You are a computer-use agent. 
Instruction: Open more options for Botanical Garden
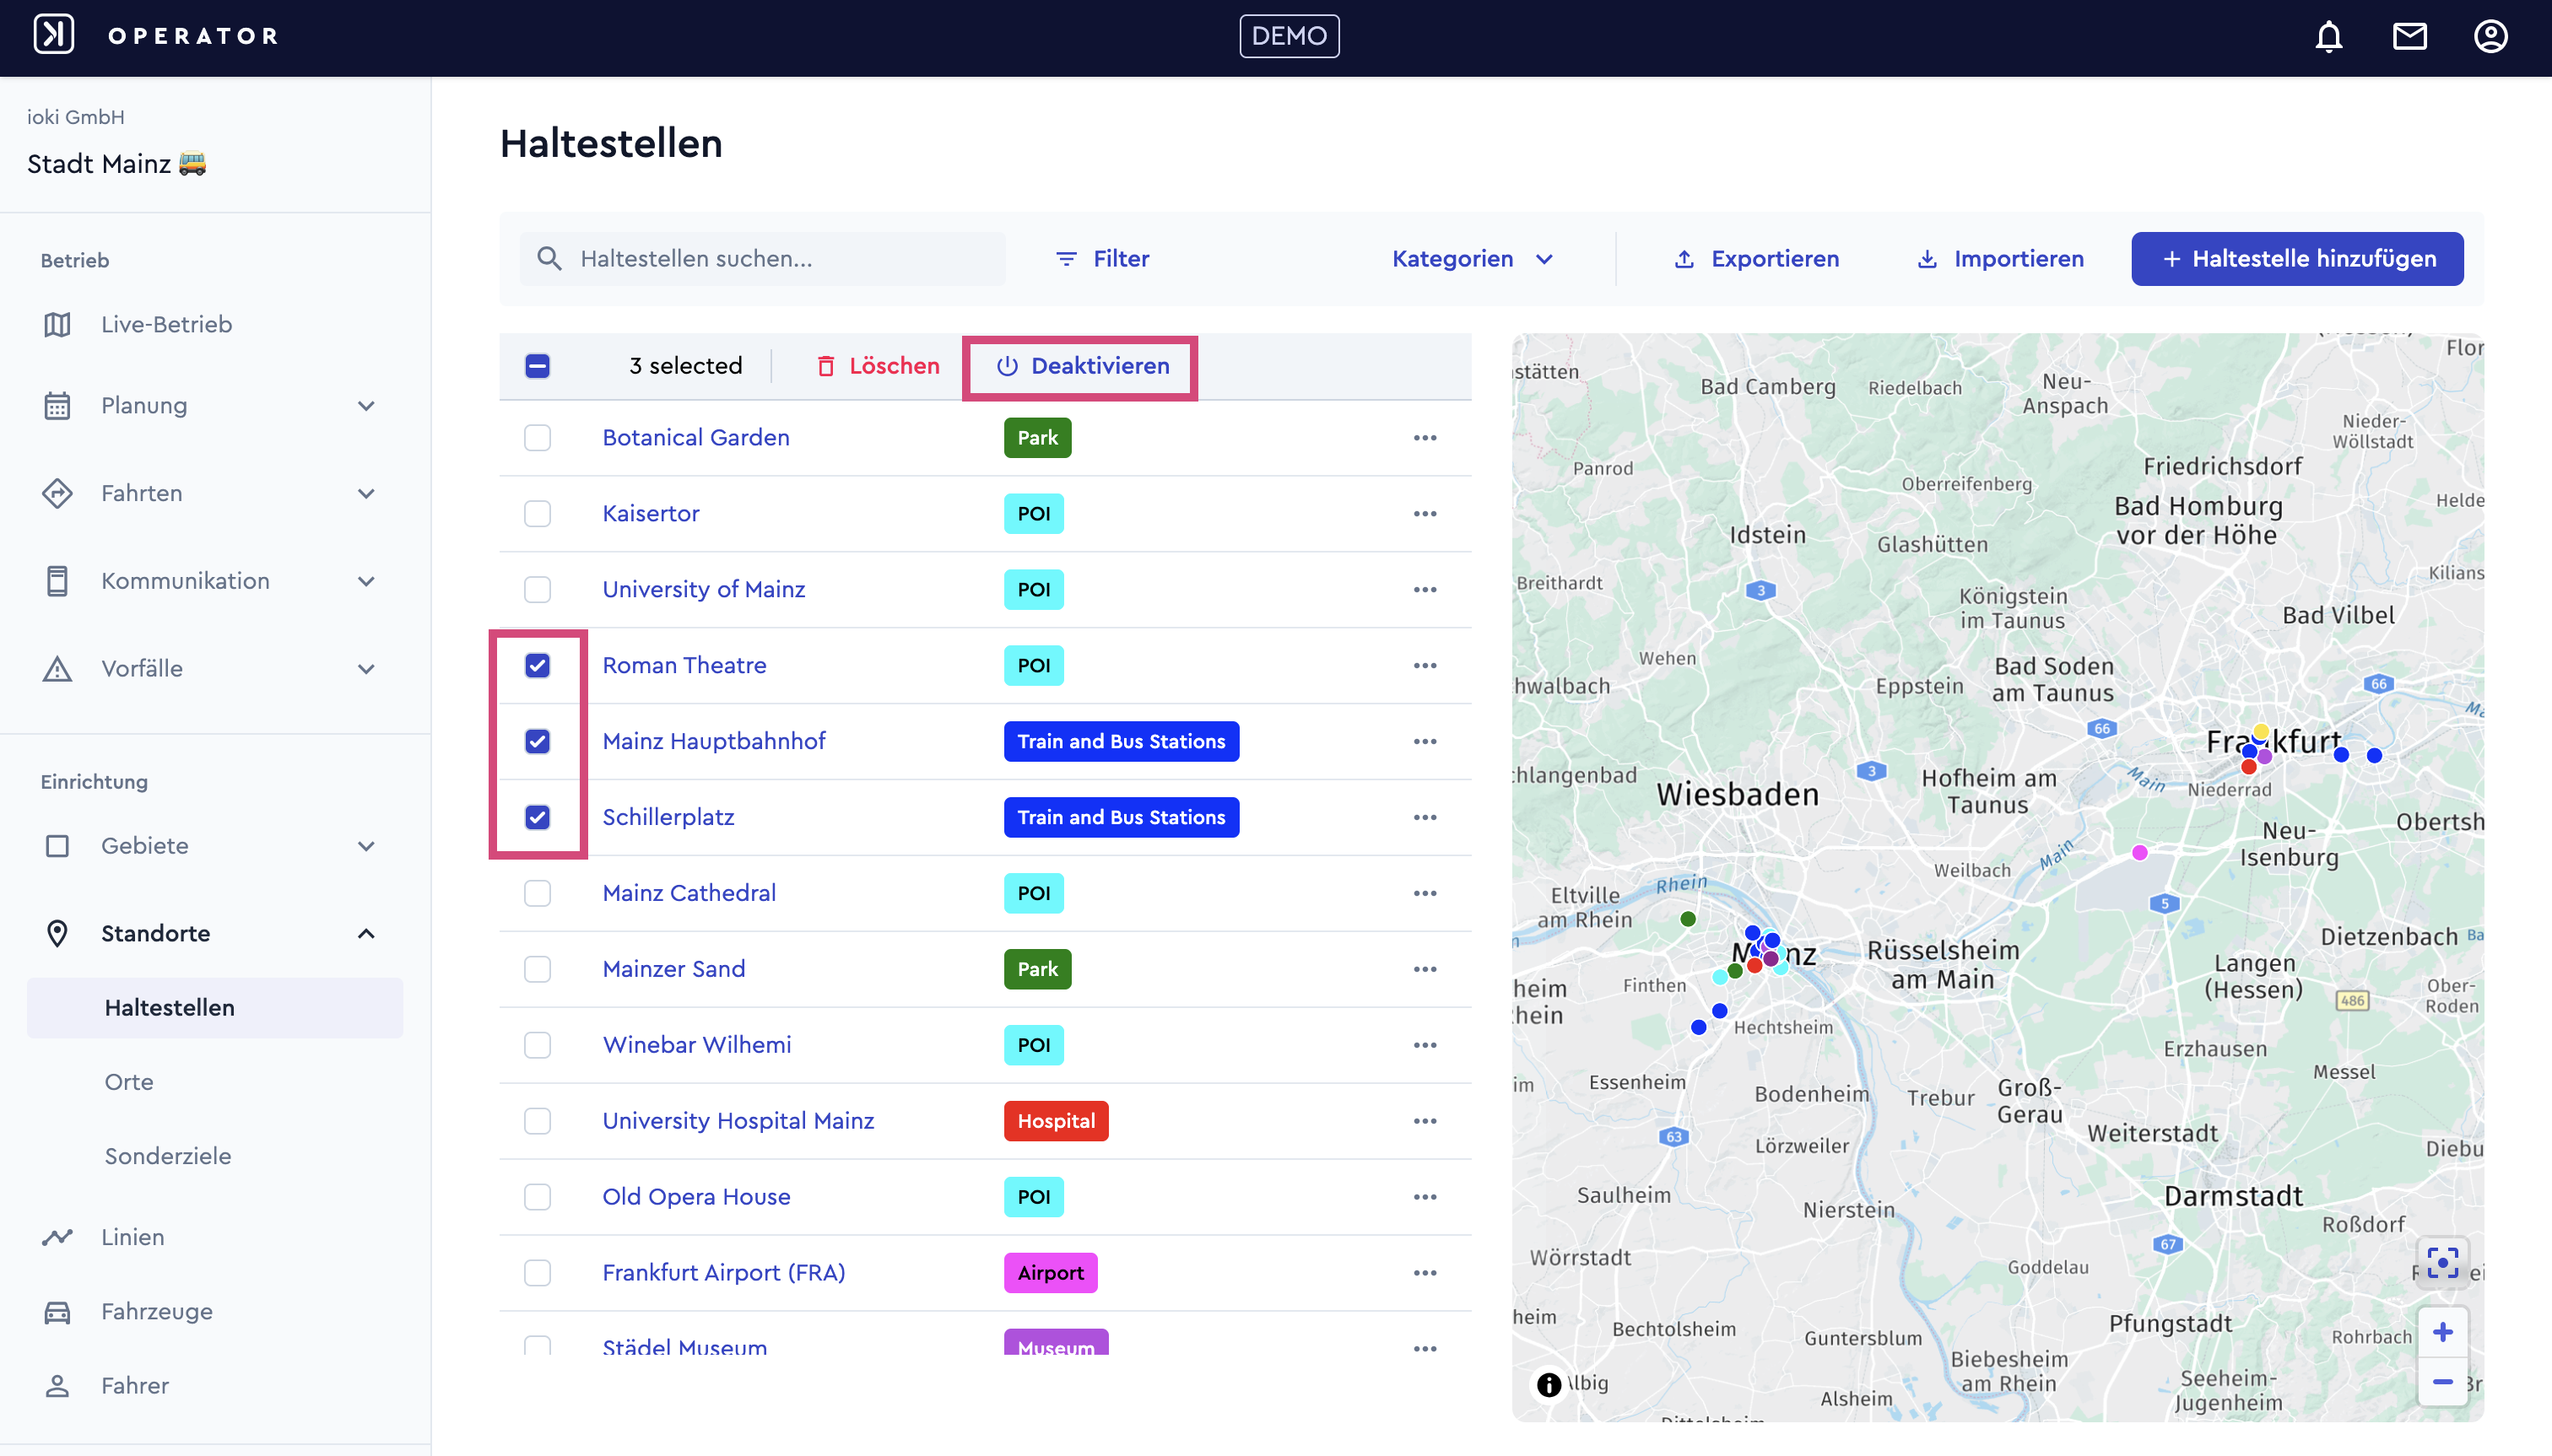point(1425,438)
